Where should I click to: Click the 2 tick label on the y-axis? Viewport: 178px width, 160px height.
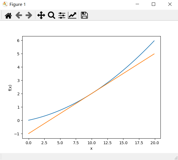point(18,94)
